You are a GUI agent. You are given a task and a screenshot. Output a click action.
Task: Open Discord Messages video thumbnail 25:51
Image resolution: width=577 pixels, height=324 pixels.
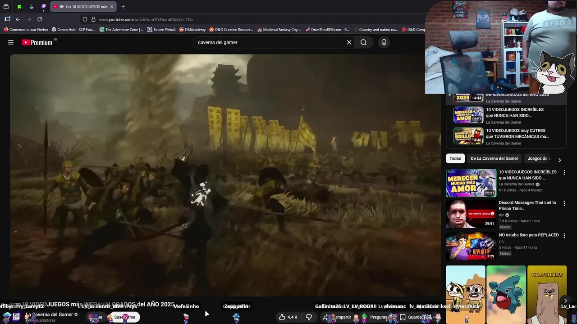(x=471, y=214)
